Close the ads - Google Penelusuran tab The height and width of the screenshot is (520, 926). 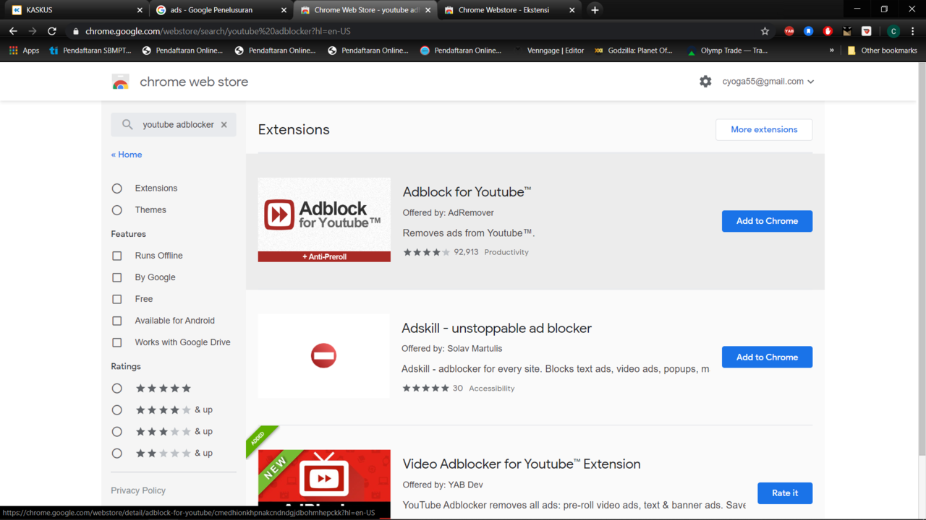[x=284, y=10]
